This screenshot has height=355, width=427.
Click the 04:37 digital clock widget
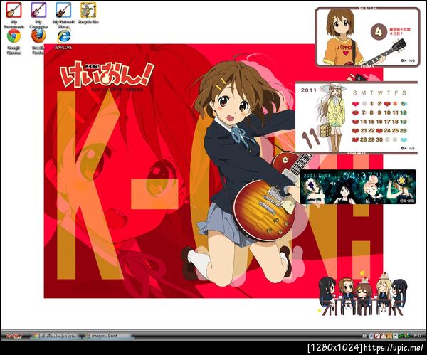click(358, 187)
